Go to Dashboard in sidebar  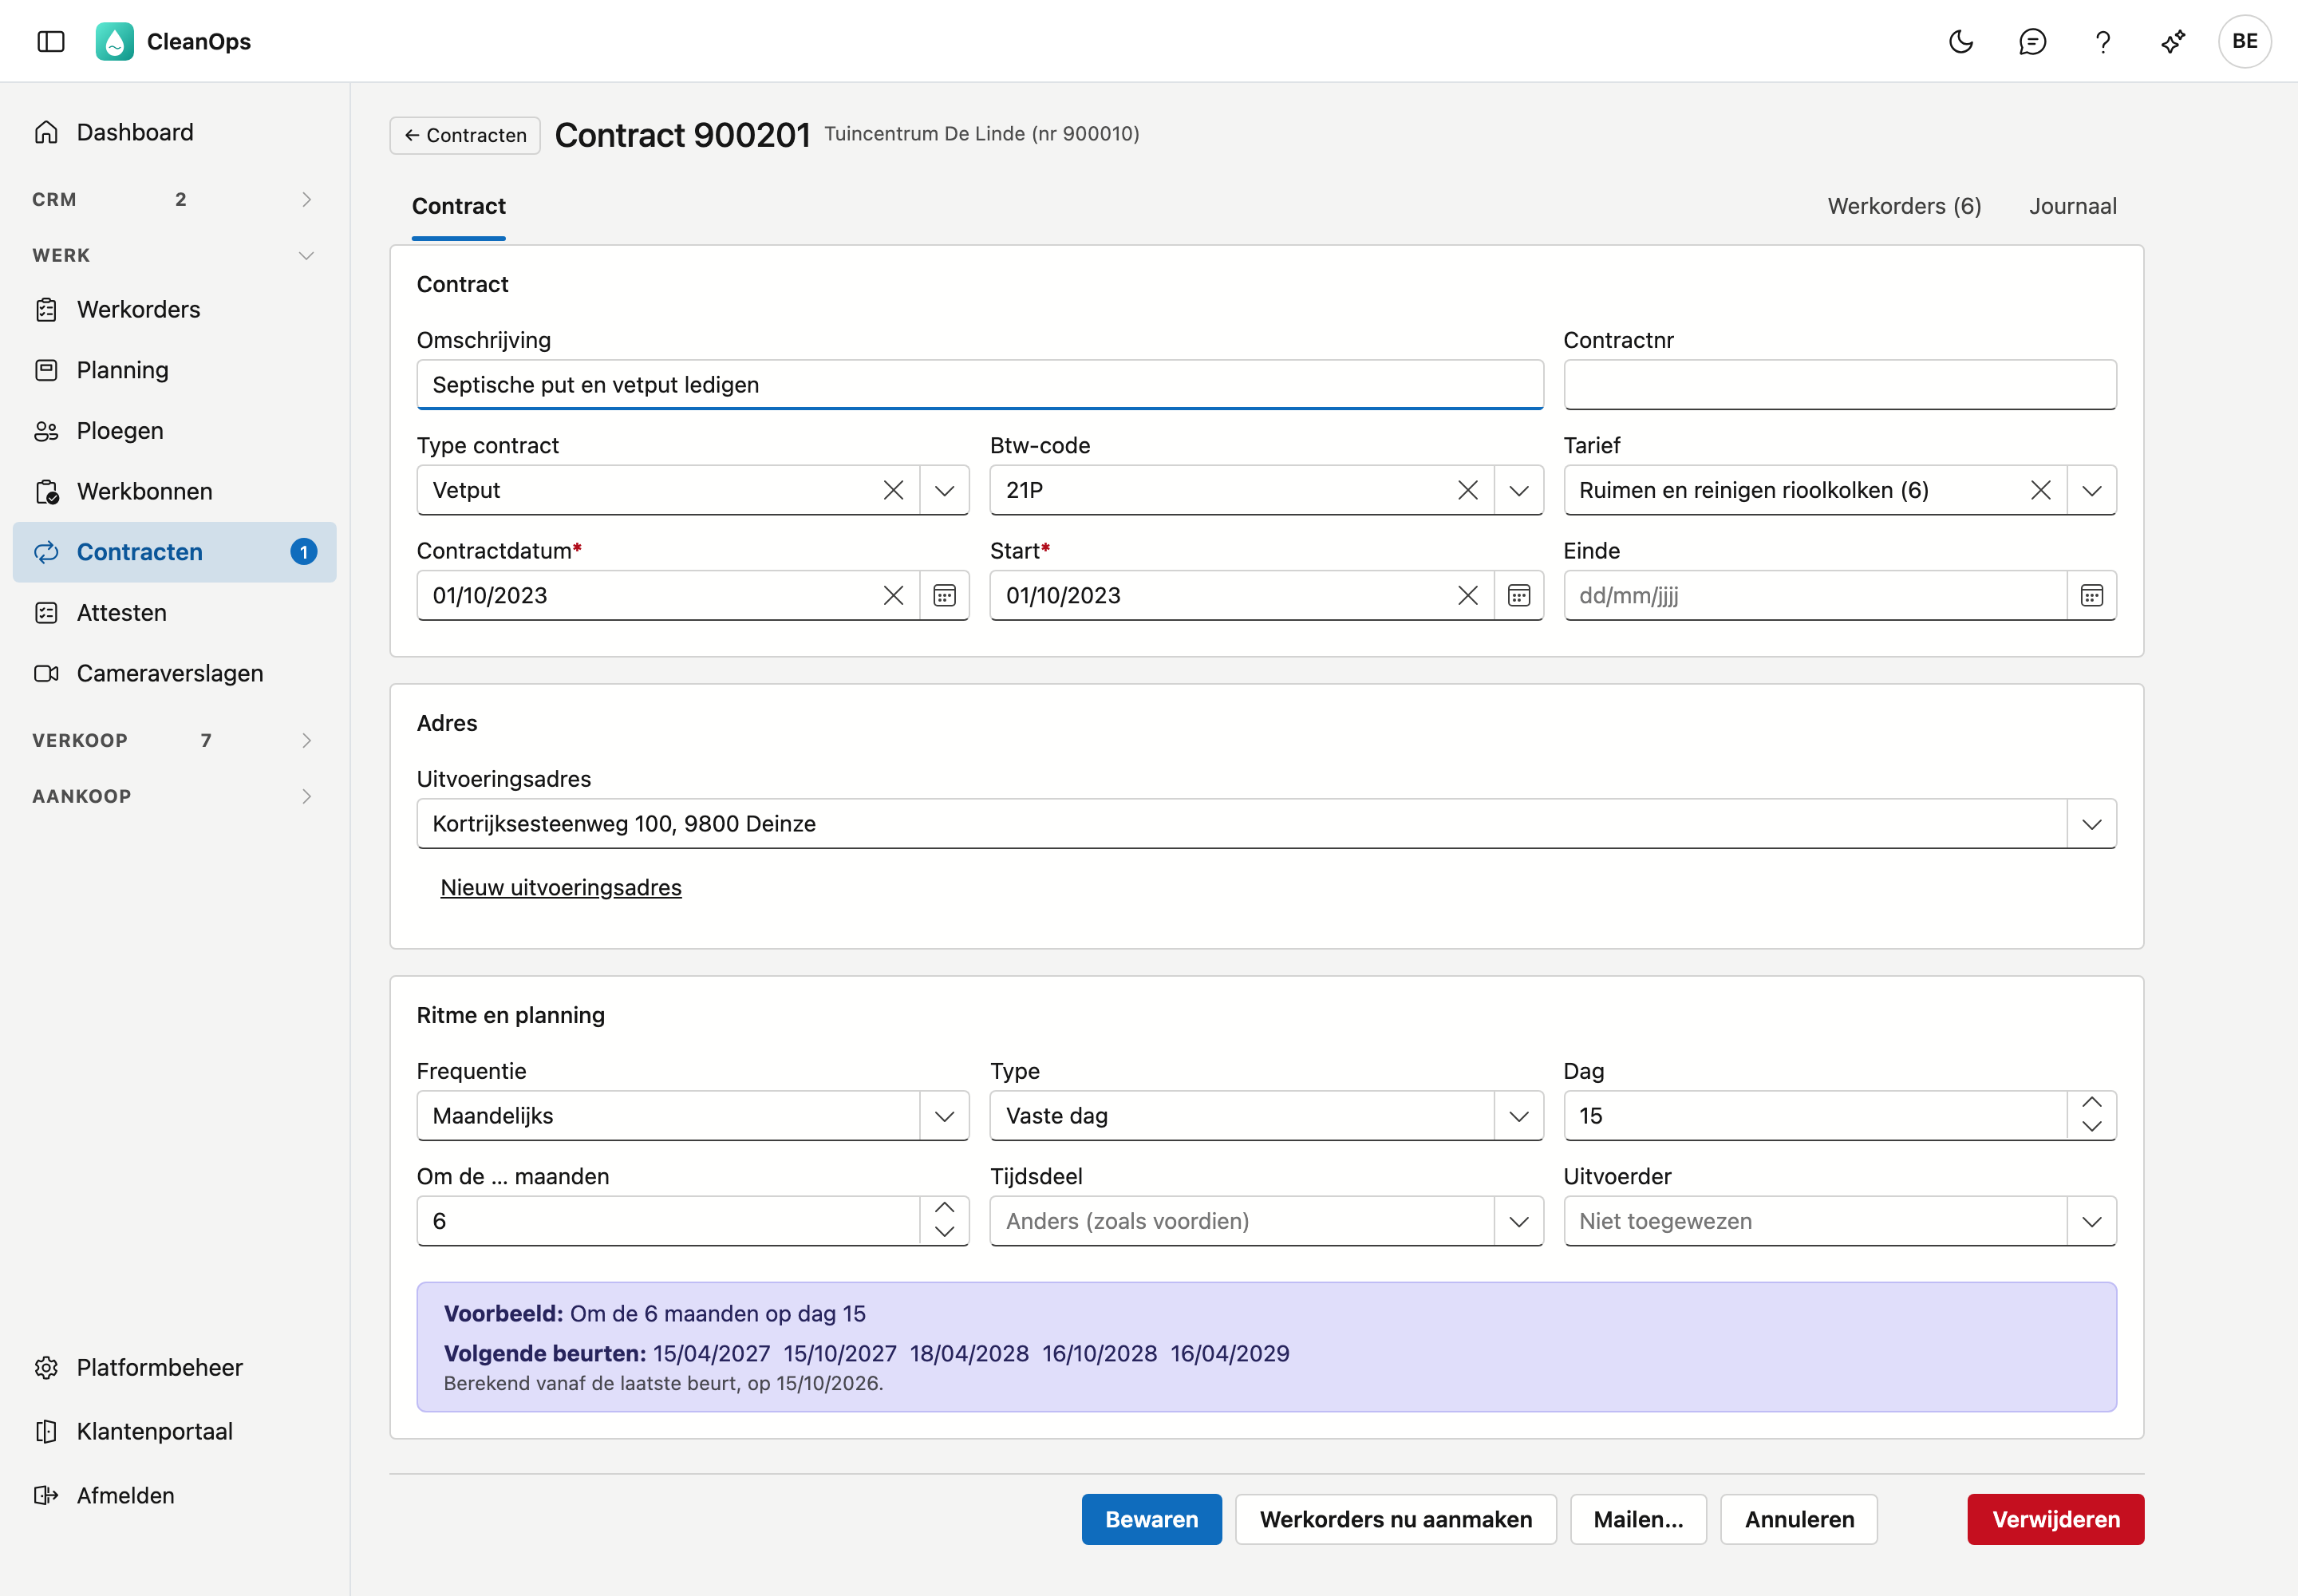174,132
